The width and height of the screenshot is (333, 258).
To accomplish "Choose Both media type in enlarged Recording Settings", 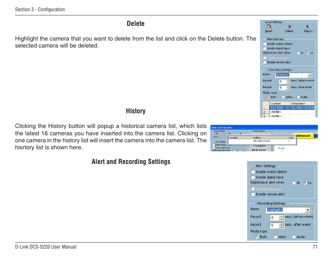I will pyautogui.click(x=257, y=237).
